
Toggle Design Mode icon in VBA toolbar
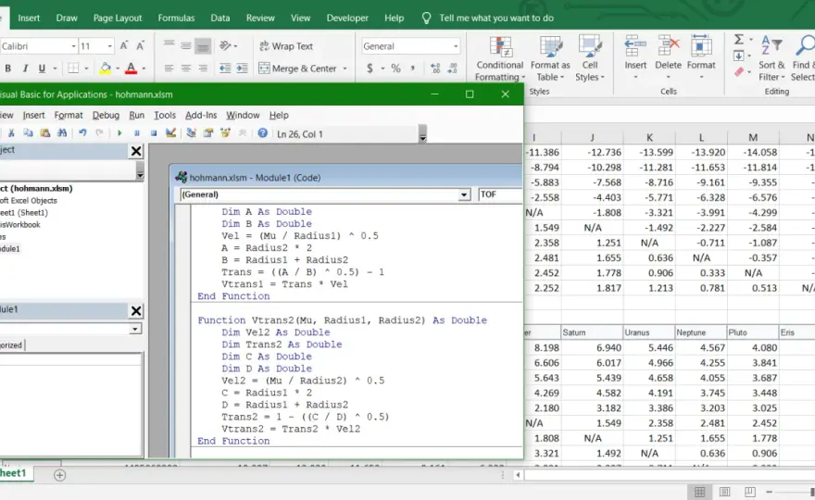(x=170, y=133)
